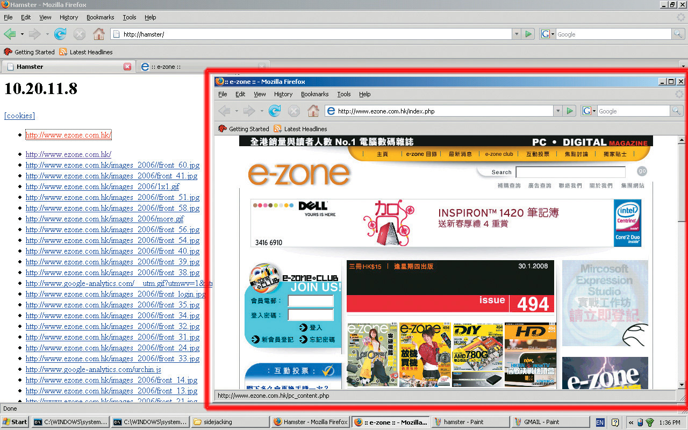Click search magnifier in Hamster window
This screenshot has width=688, height=430.
pyautogui.click(x=679, y=34)
